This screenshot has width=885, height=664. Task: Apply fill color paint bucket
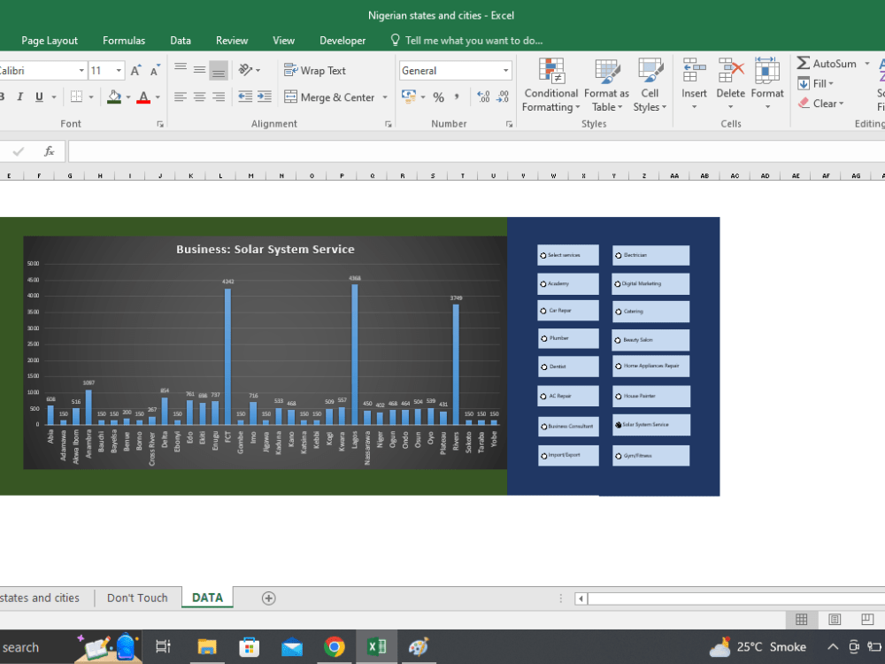[x=114, y=97]
